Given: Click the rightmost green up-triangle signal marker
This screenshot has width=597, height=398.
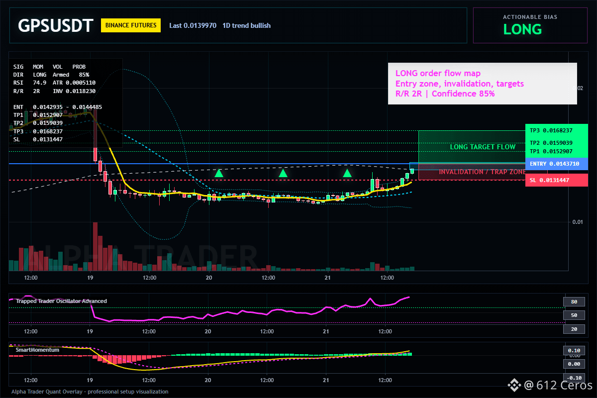Looking at the screenshot, I should coord(347,173).
